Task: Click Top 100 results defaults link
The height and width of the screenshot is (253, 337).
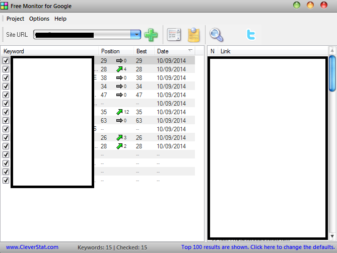Action: [258, 247]
